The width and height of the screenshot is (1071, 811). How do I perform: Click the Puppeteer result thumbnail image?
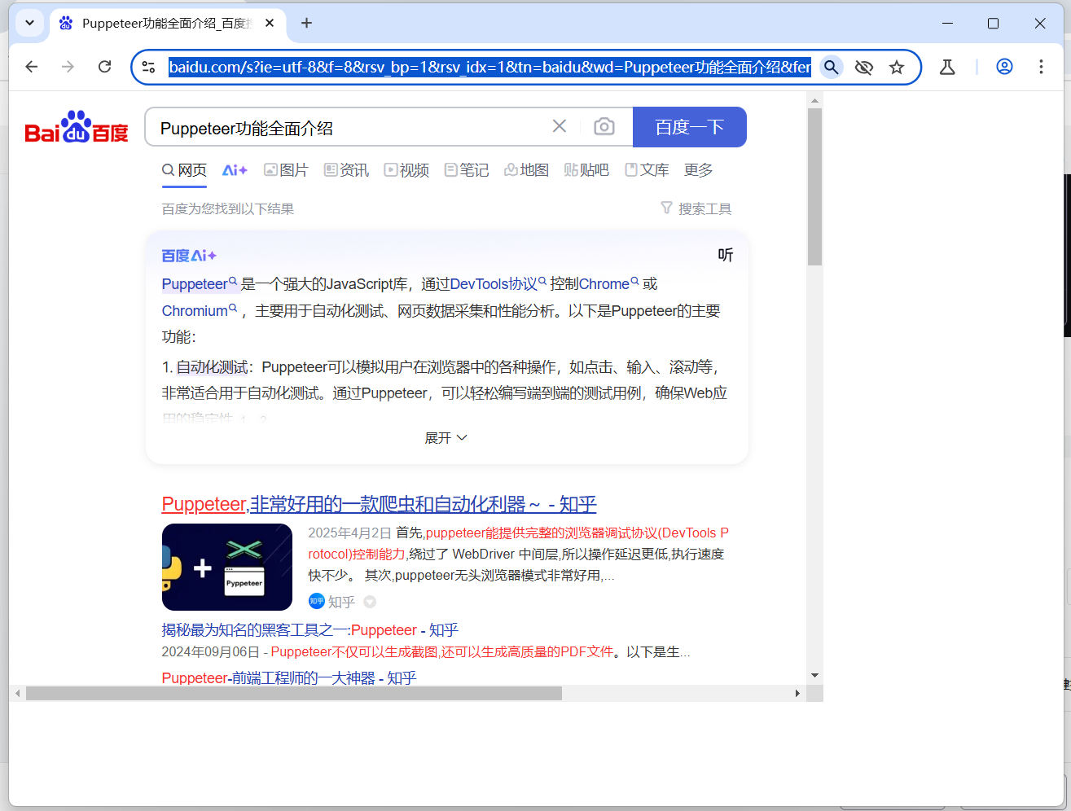coord(227,568)
